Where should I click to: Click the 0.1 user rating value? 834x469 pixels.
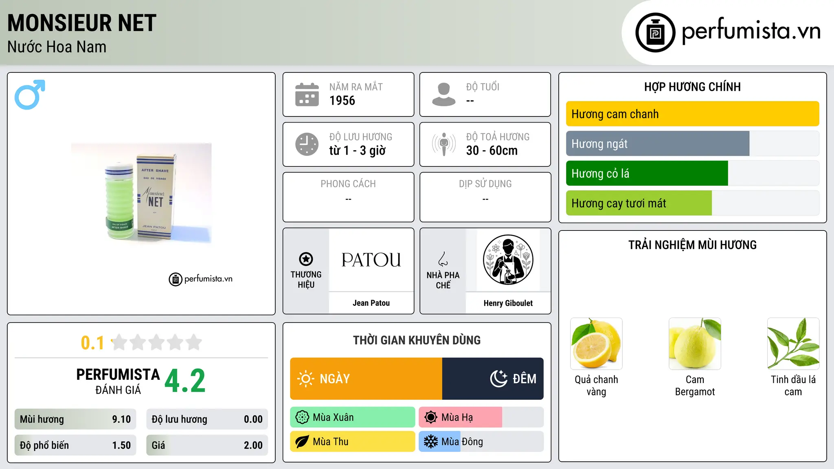point(92,343)
